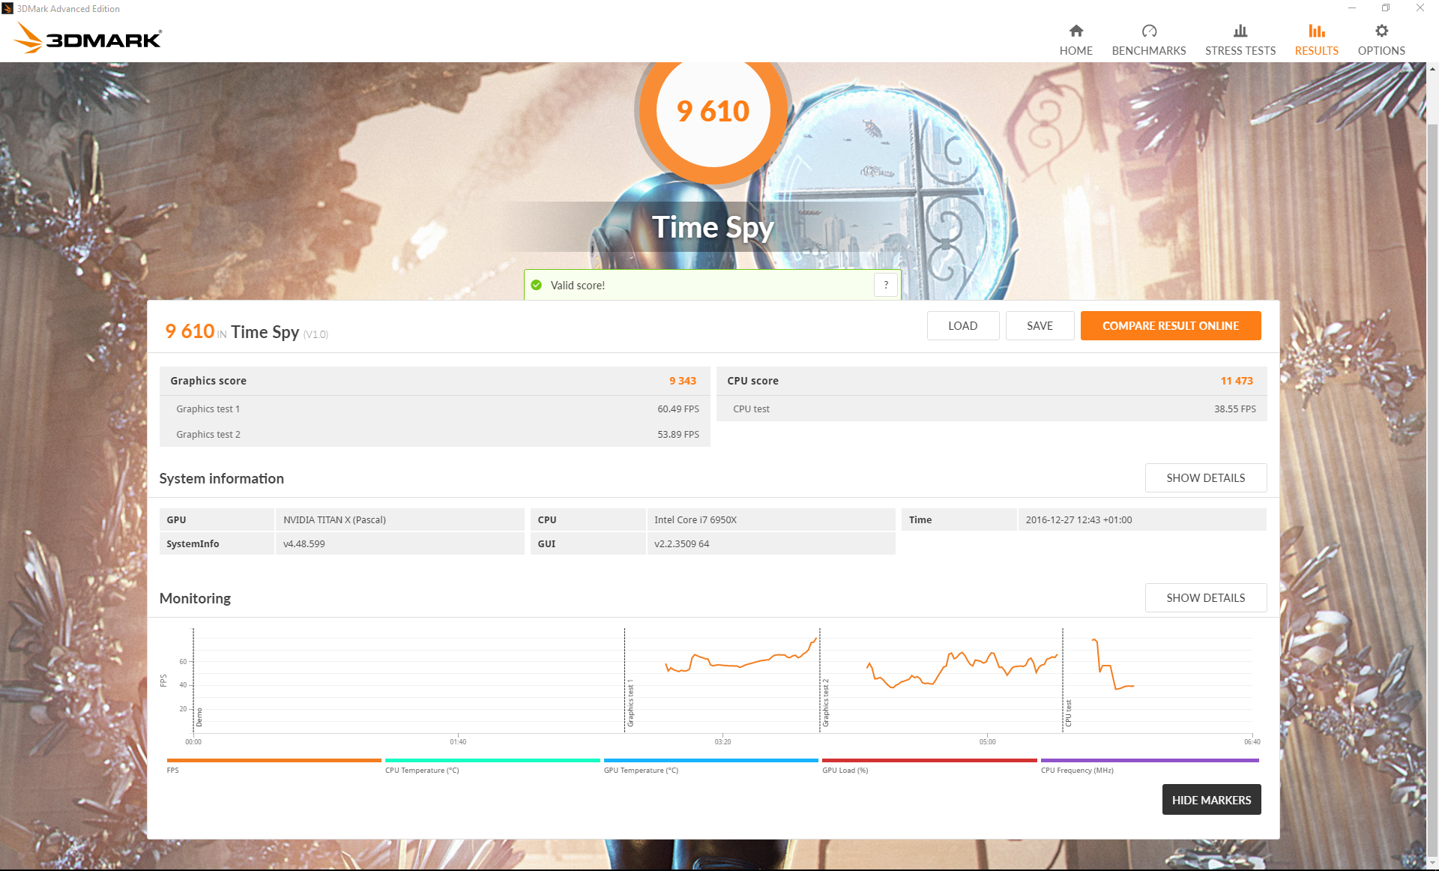Toggle the GPU Load red legend

pyautogui.click(x=929, y=760)
